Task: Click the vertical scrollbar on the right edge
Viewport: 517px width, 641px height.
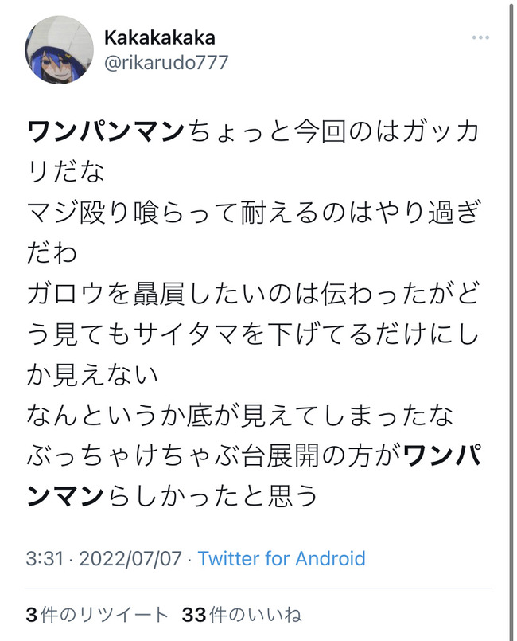Action: pos(511,320)
